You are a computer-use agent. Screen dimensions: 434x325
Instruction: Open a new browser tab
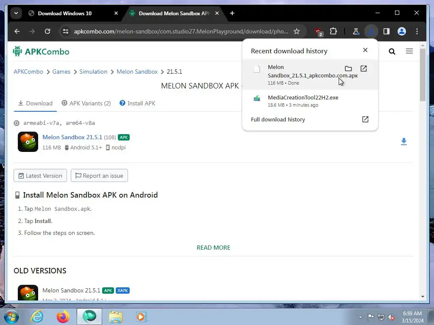coord(232,13)
